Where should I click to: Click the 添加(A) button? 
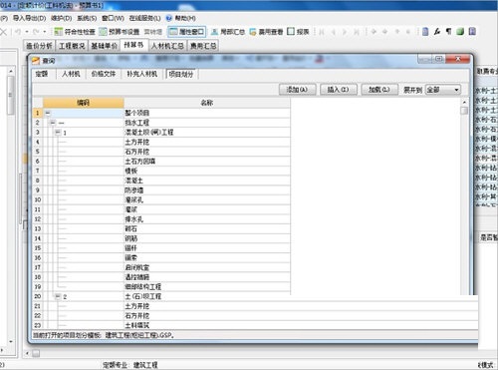click(x=297, y=90)
